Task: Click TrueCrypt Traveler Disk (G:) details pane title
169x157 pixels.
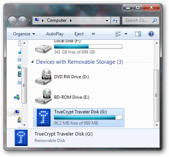Action: tap(64, 134)
